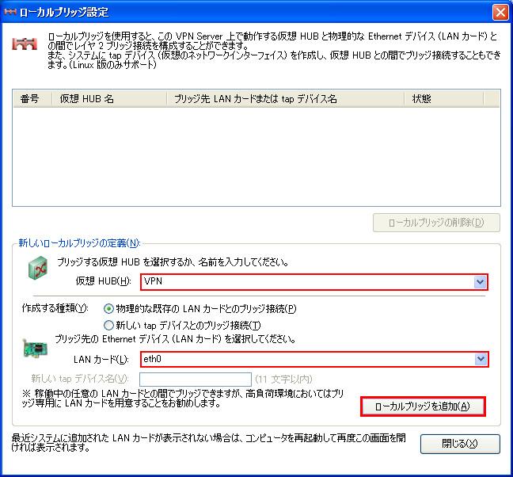Click the green virtual HUB icon
The height and width of the screenshot is (477, 513).
38,268
